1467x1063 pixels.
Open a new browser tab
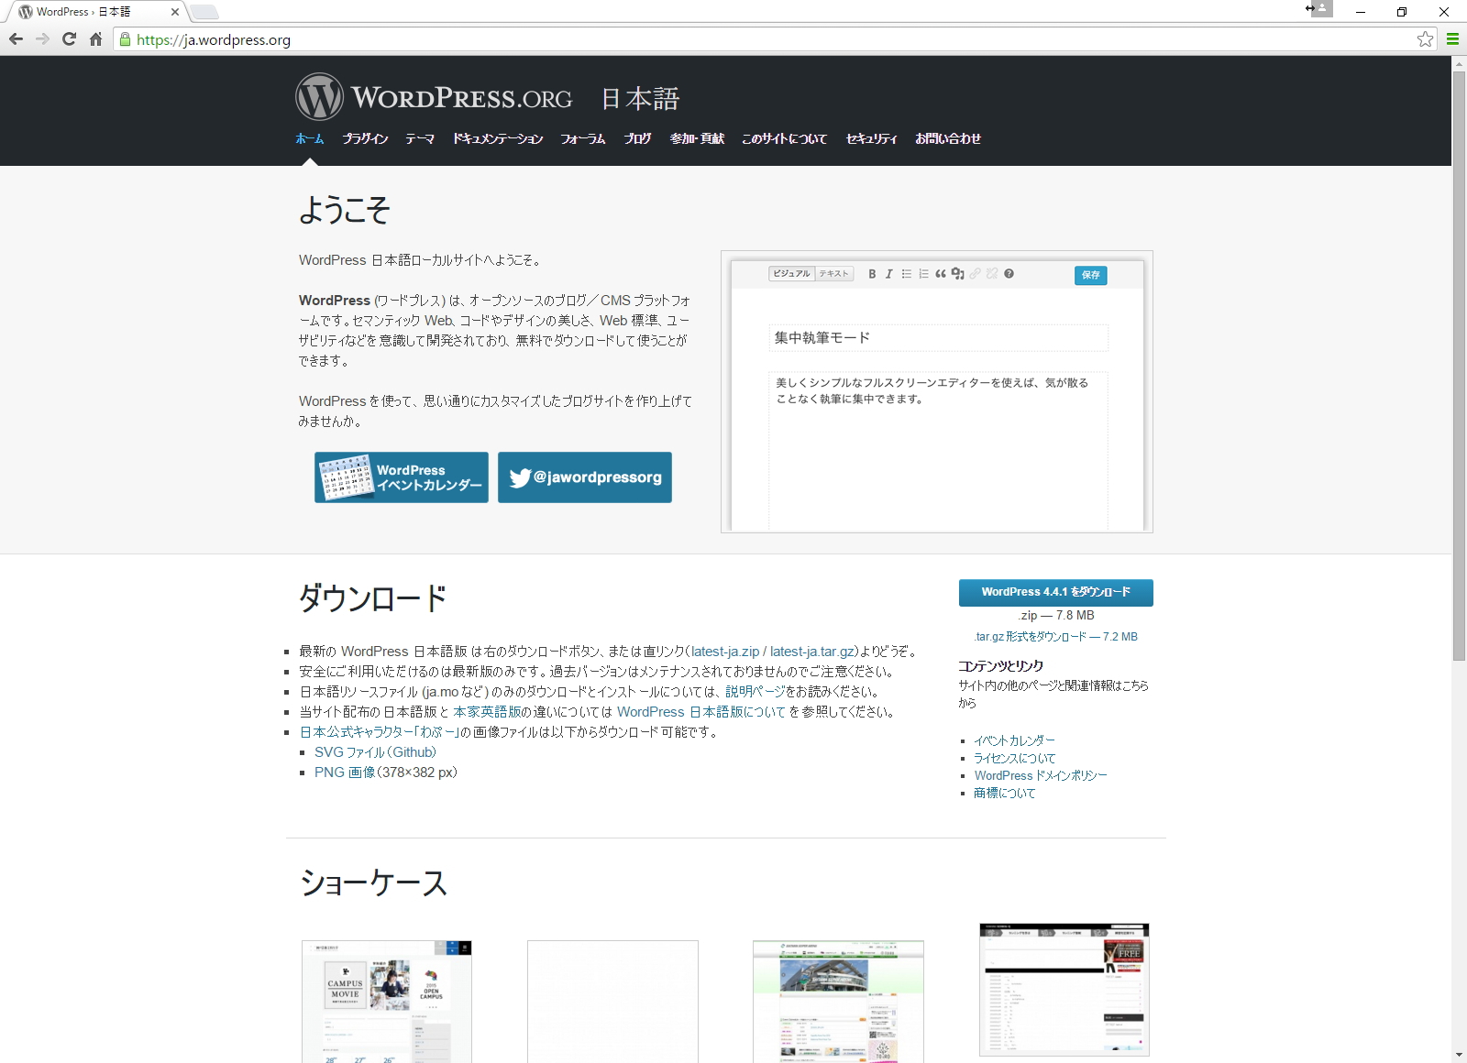[x=204, y=12]
